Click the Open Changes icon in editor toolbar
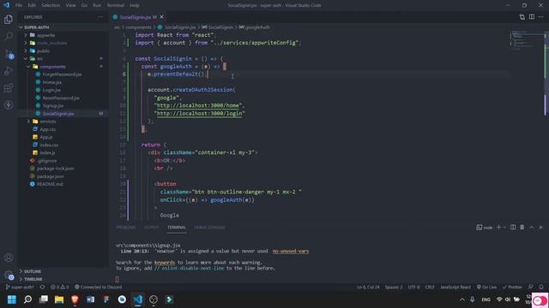This screenshot has height=308, width=549. tap(522, 17)
